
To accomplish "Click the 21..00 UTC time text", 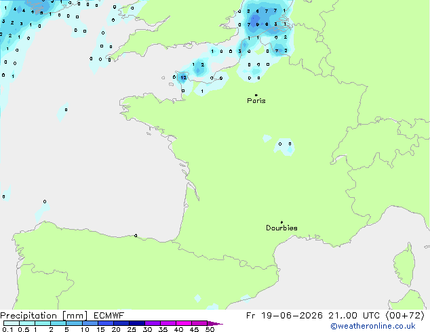I will (x=355, y=316).
